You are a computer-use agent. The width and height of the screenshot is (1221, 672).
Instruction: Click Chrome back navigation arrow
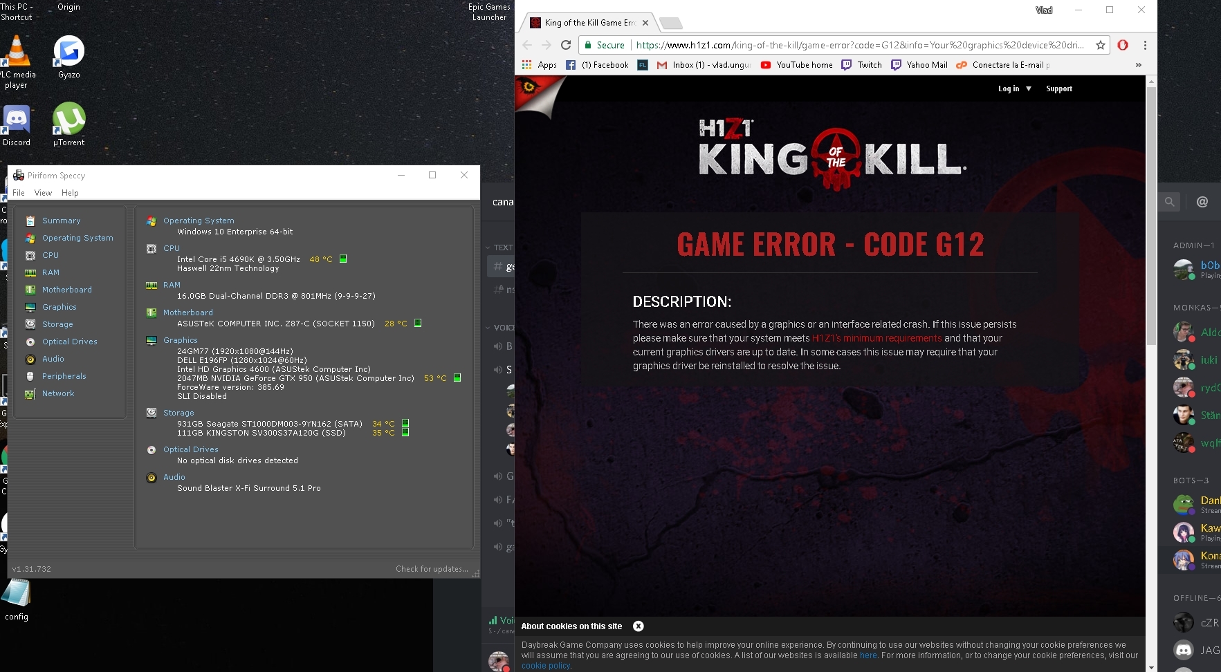pyautogui.click(x=527, y=45)
